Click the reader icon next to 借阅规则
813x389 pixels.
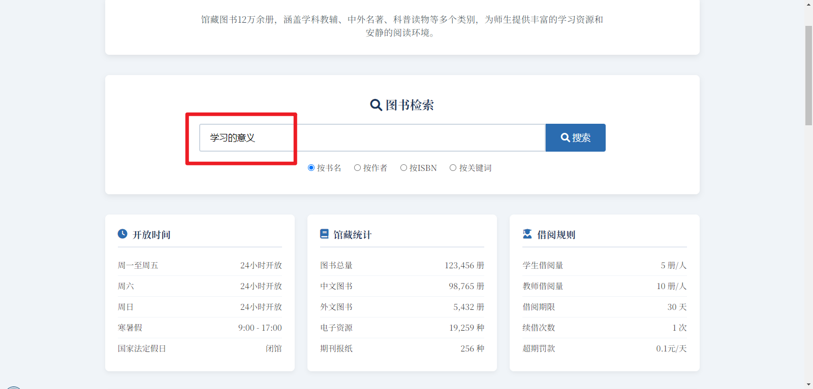click(x=527, y=234)
